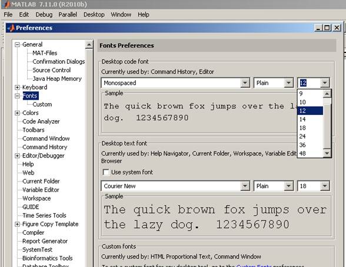The image size is (346, 267).
Task: Select Code Analyzer preferences
Action: (x=41, y=121)
